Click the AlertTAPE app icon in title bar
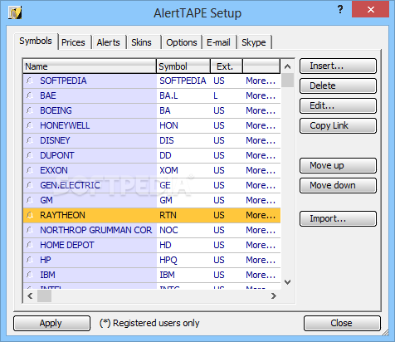This screenshot has width=395, height=342. (x=15, y=12)
